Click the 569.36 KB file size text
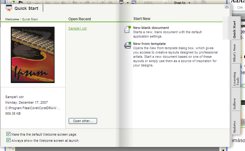Image resolution: width=245 pixels, height=151 pixels. click(x=13, y=113)
